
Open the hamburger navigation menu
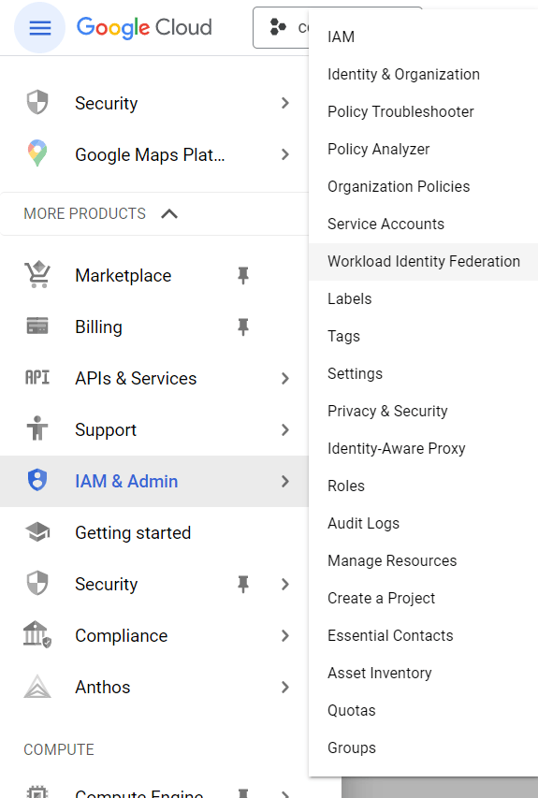39,27
